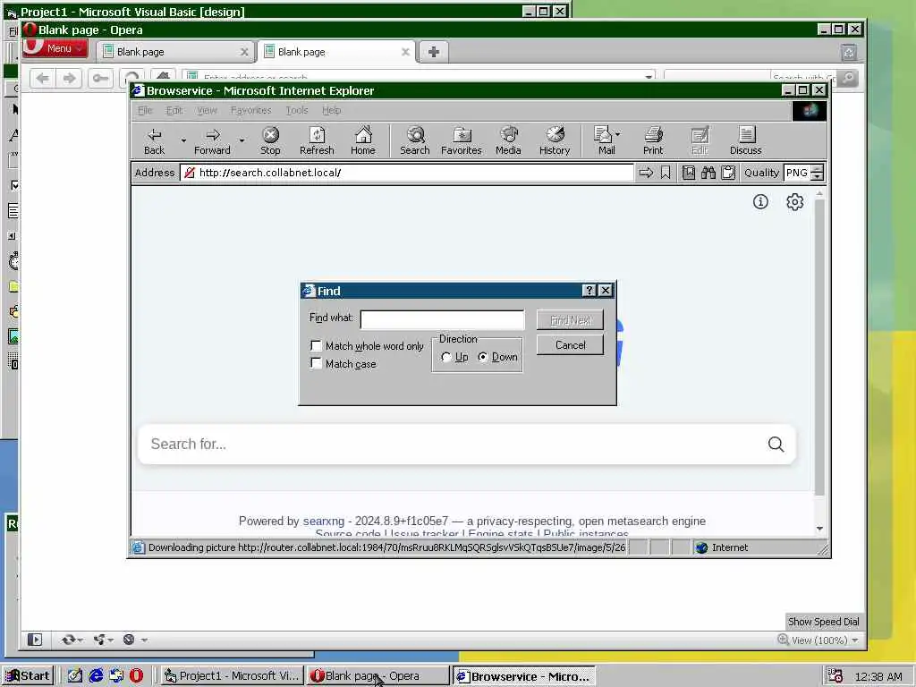Open the Tools menu in Browservice

pos(297,110)
